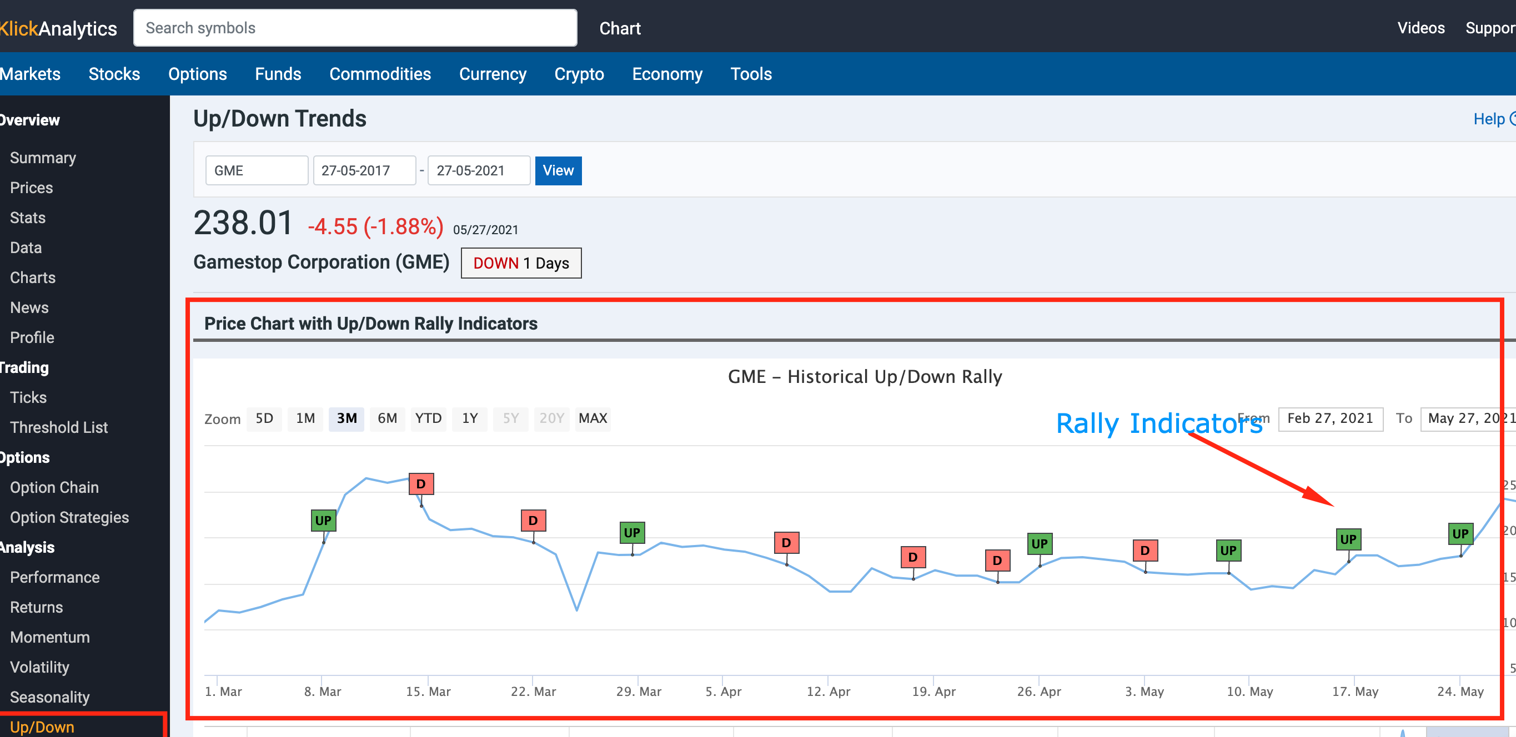Set chart zoom to MAX
1516x737 pixels.
pyautogui.click(x=593, y=419)
